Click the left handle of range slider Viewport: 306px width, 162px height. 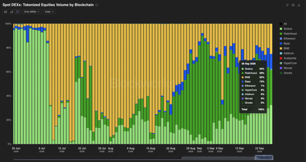[x=255, y=157]
